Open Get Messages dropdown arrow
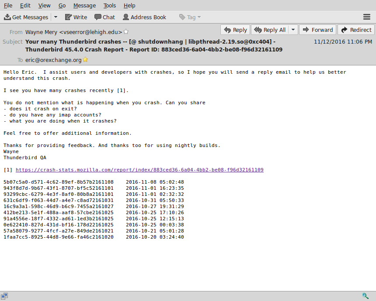The width and height of the screenshot is (376, 301). [56, 17]
